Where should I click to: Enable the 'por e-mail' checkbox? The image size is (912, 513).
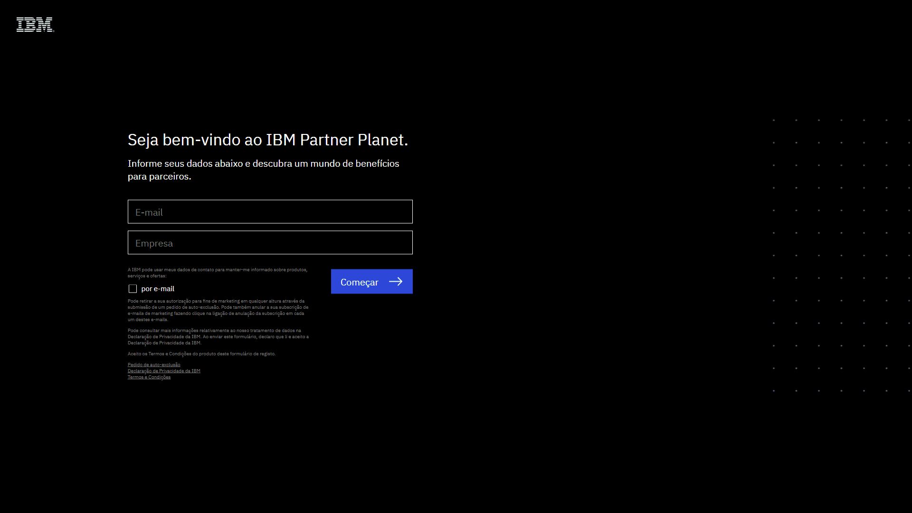click(x=133, y=289)
